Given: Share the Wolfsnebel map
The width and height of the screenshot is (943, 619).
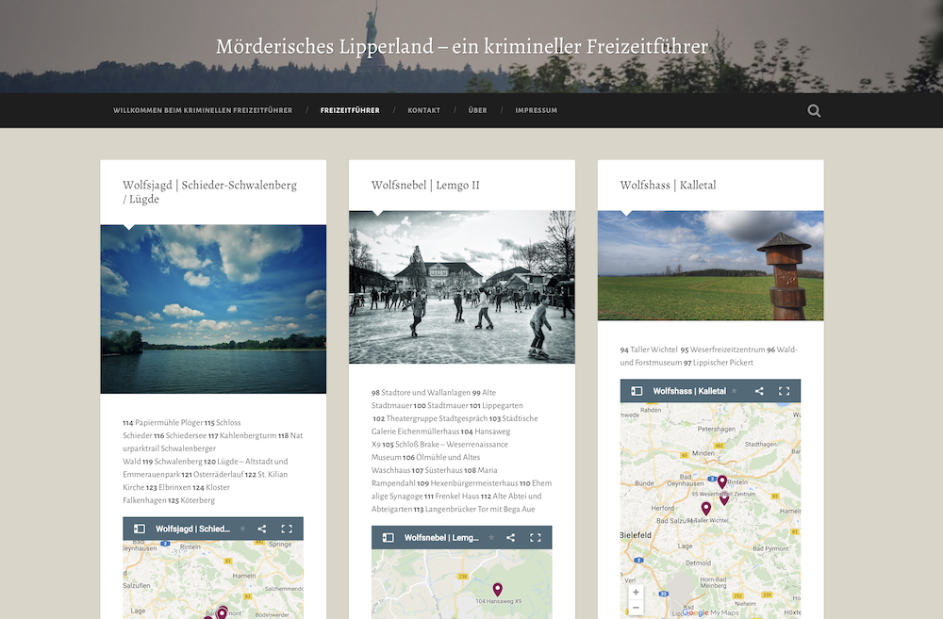Looking at the screenshot, I should point(510,538).
